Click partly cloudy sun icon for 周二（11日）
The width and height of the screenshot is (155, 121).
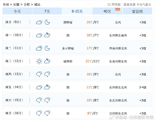click(39, 48)
